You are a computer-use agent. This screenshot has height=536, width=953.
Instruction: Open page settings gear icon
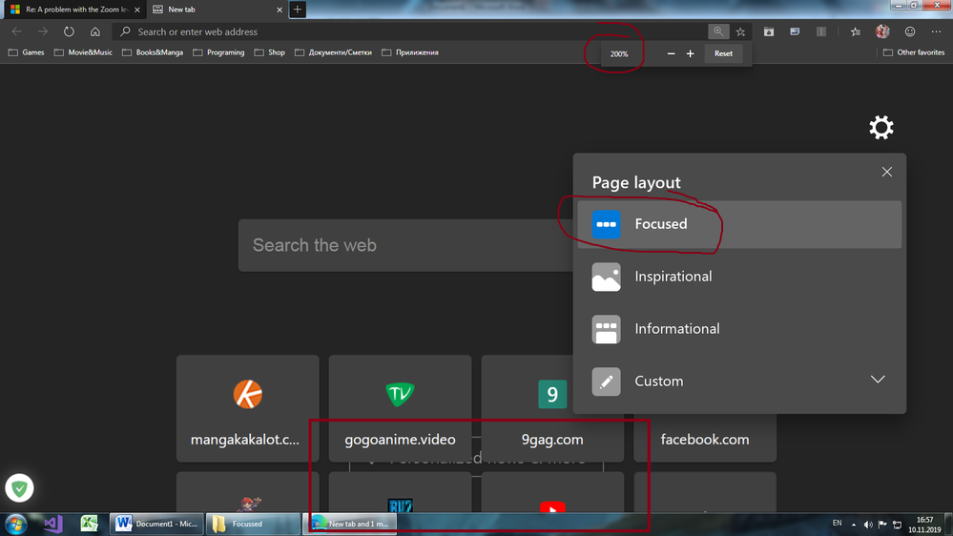coord(881,127)
